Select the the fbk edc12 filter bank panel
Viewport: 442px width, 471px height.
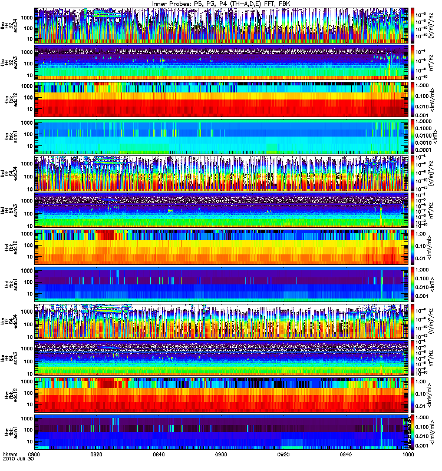[221, 395]
